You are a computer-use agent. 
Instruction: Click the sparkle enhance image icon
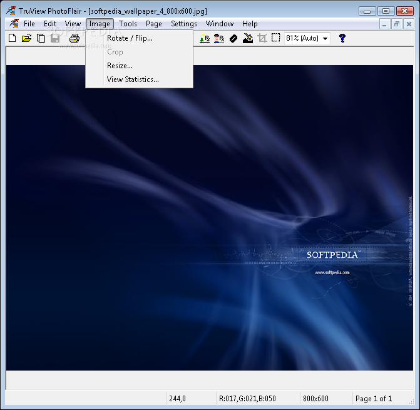tap(248, 38)
